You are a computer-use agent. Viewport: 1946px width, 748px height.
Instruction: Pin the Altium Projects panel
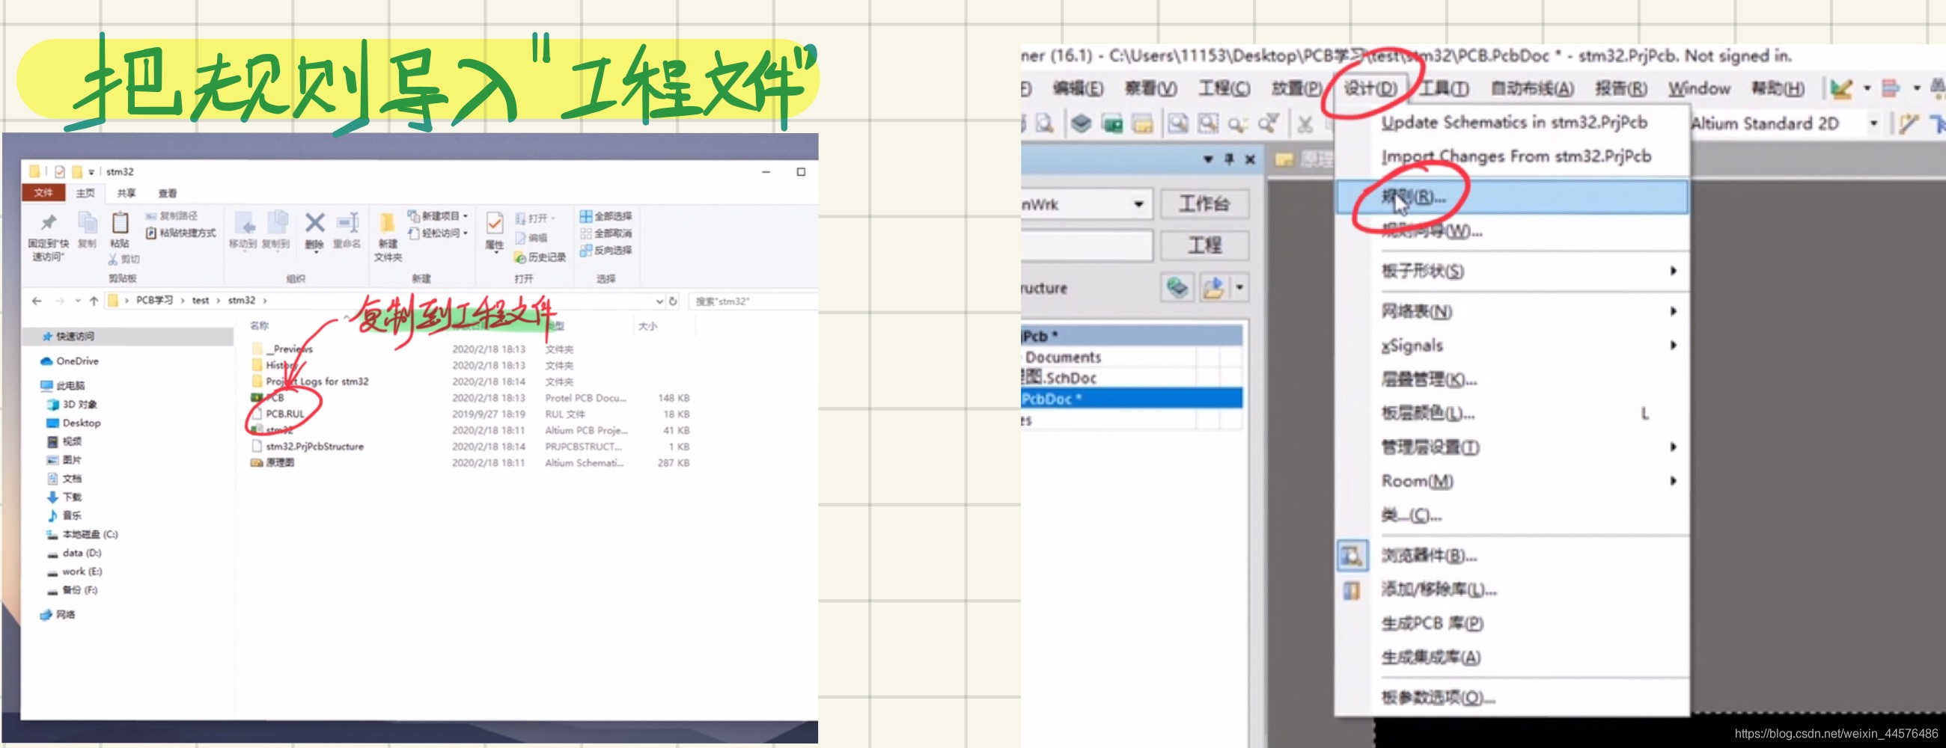pos(1229,159)
